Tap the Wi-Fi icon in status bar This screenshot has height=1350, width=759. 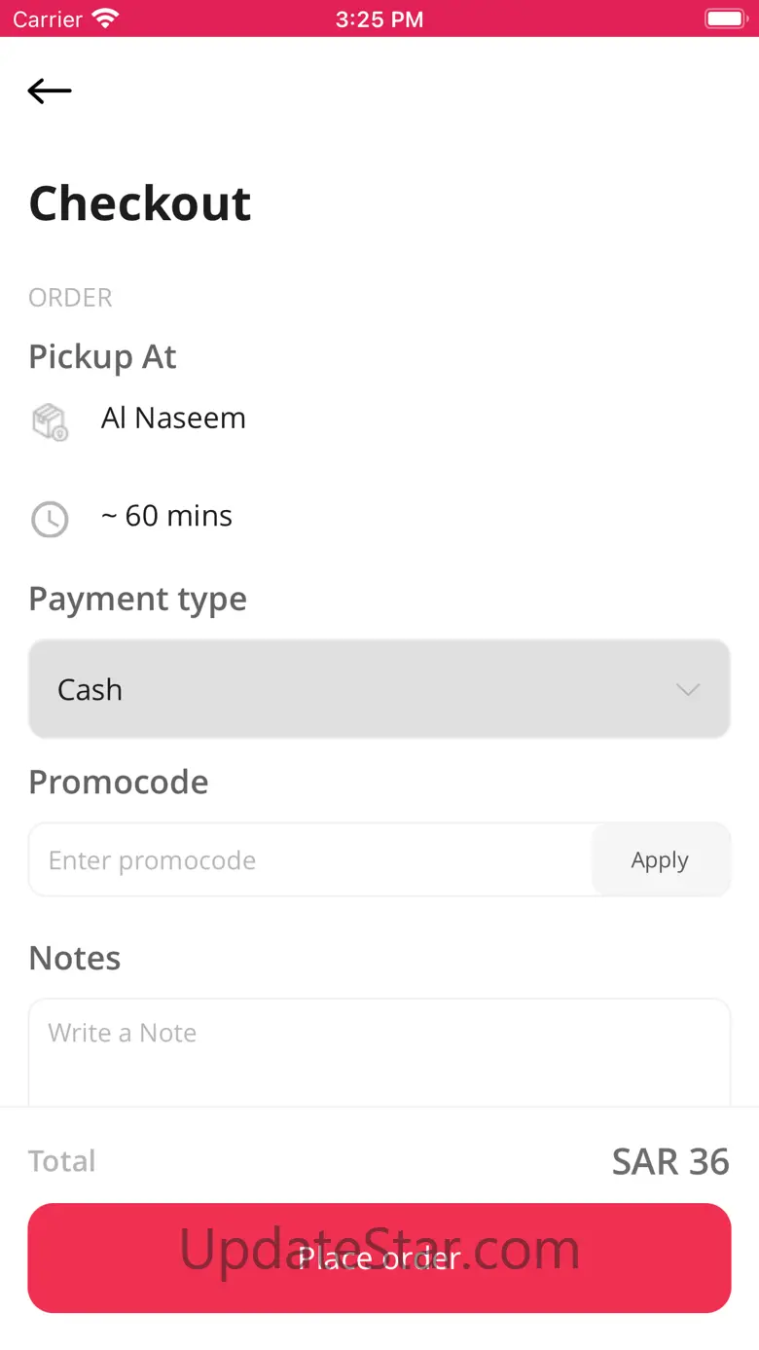(x=104, y=18)
